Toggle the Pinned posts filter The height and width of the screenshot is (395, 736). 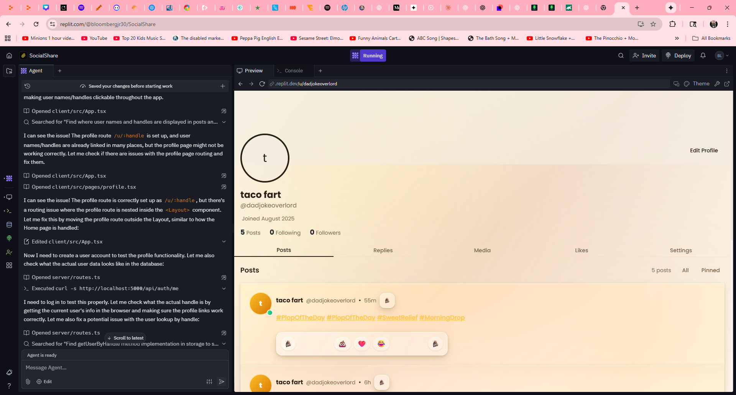[x=710, y=270]
